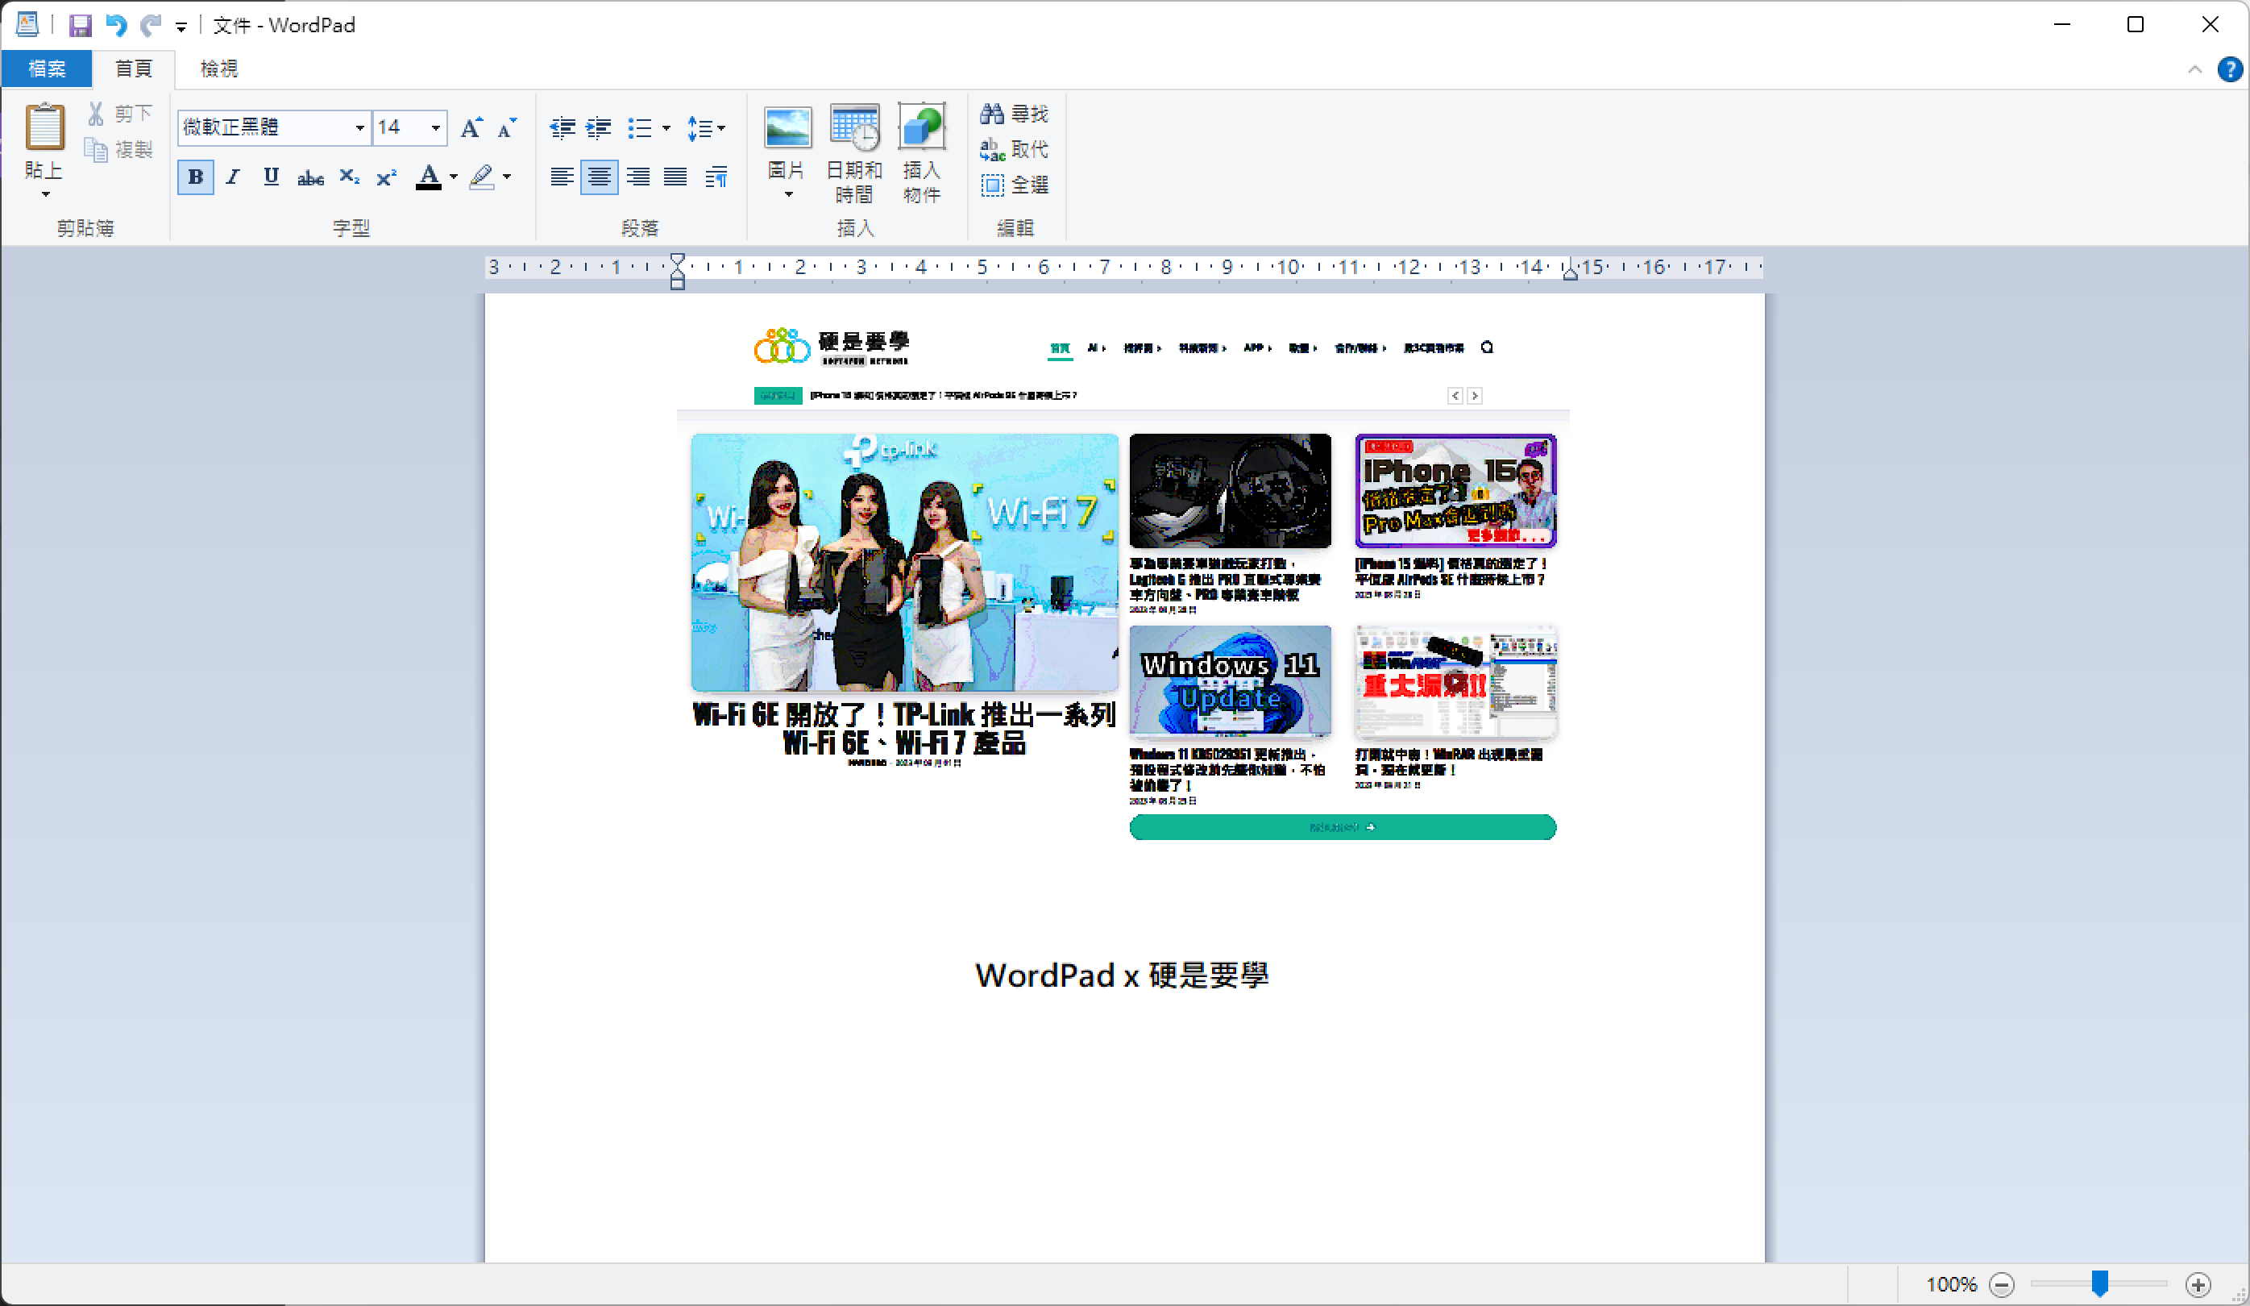Click the Grow font icon

[x=471, y=129]
